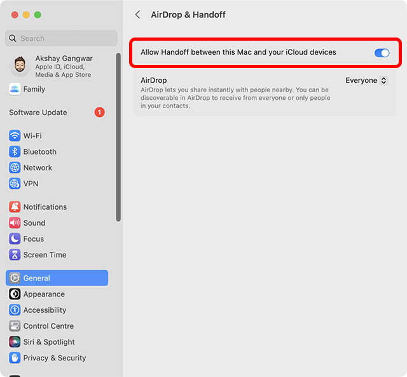Open the Sound speaker icon
This screenshot has height=377, width=407.
(15, 223)
